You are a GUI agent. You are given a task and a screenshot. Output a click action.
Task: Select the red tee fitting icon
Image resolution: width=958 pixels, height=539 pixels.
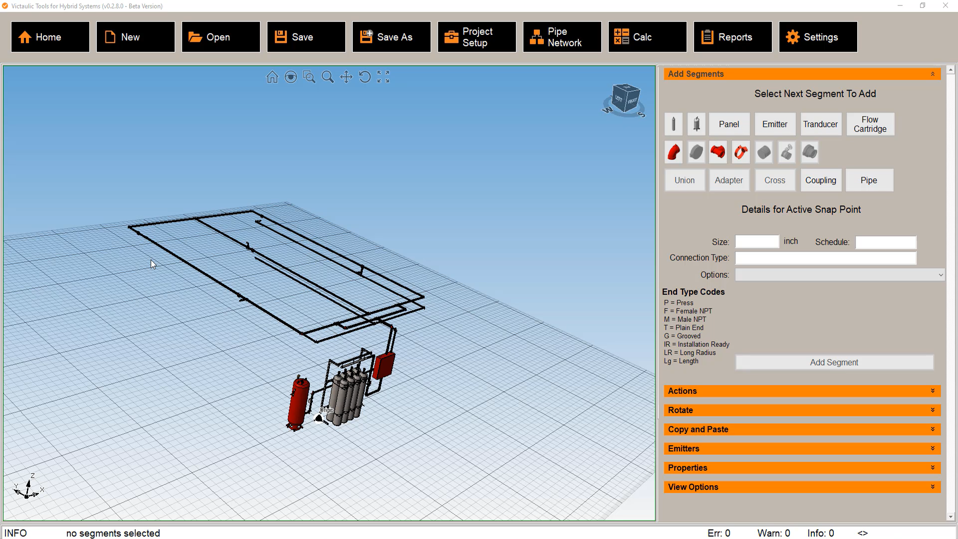click(718, 152)
